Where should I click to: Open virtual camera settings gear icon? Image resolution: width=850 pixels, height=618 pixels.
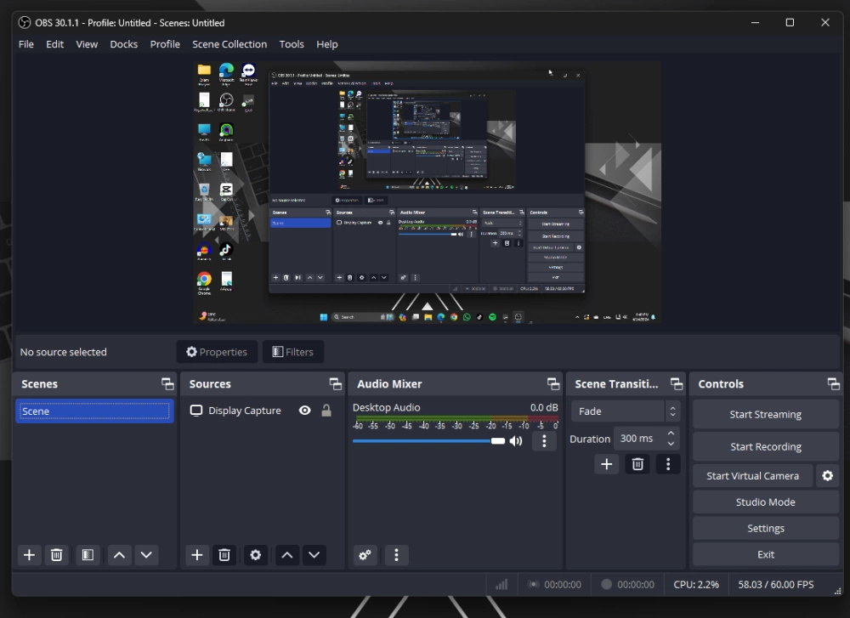828,476
